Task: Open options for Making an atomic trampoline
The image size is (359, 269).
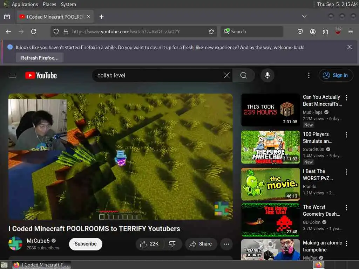Action: click(x=346, y=243)
